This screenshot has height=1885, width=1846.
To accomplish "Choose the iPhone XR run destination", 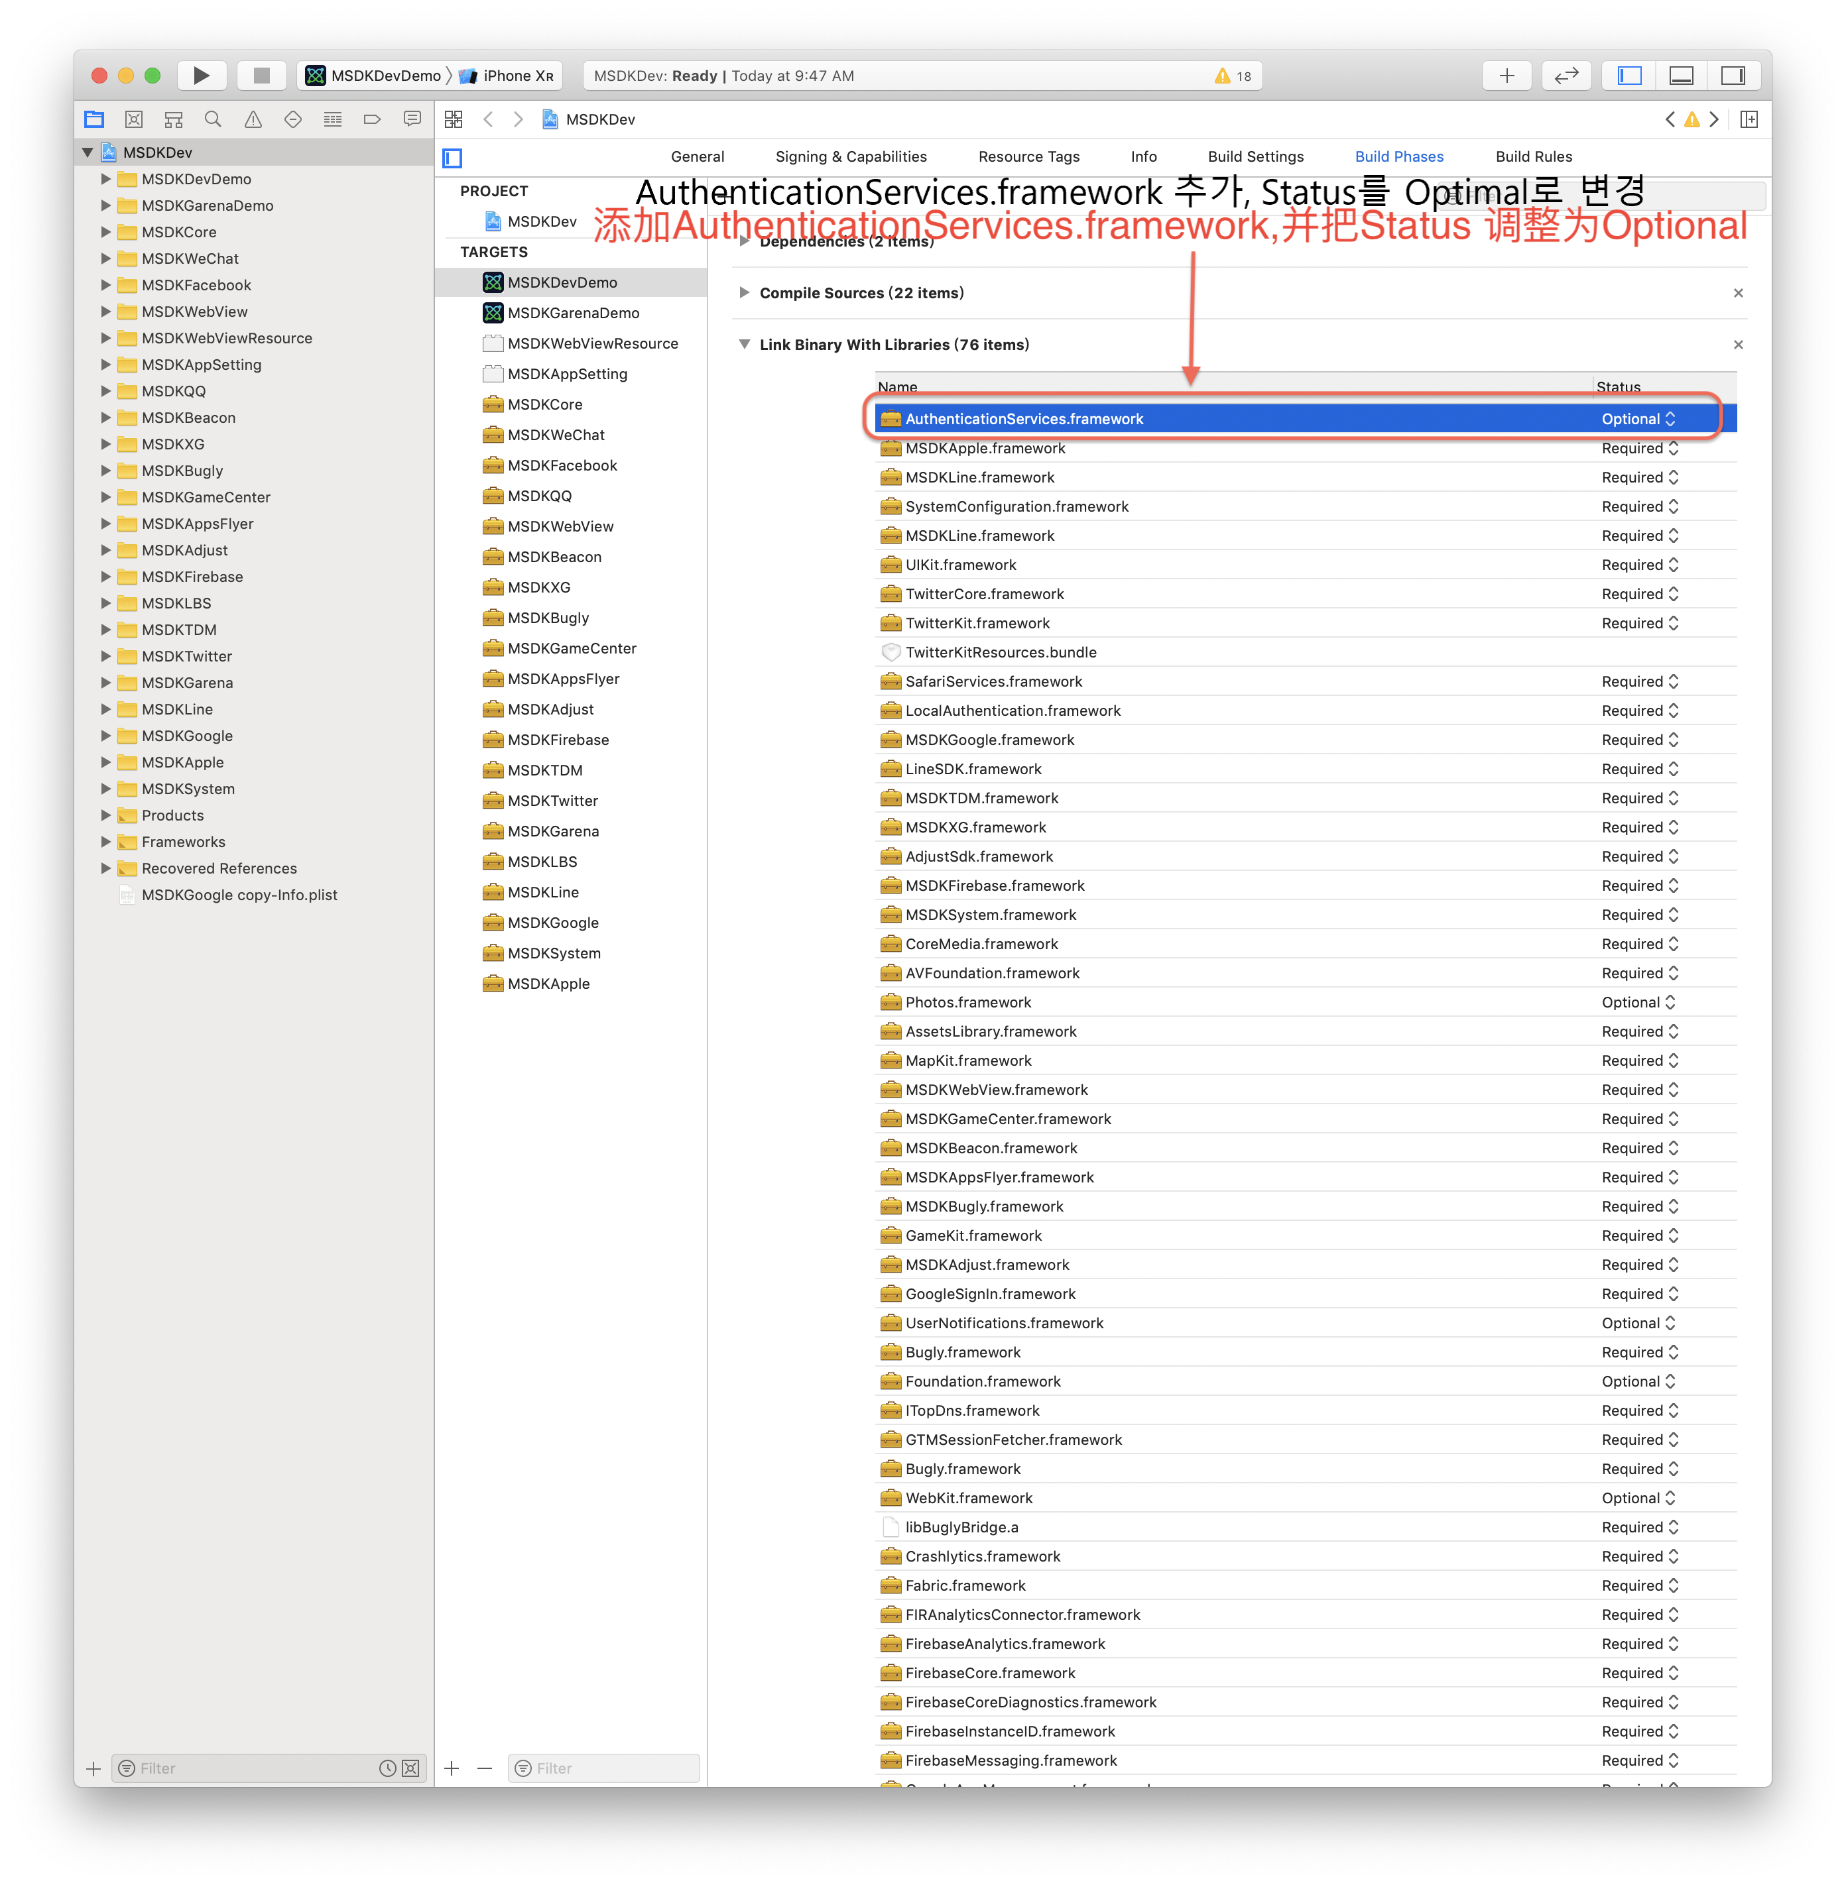I will tap(506, 76).
